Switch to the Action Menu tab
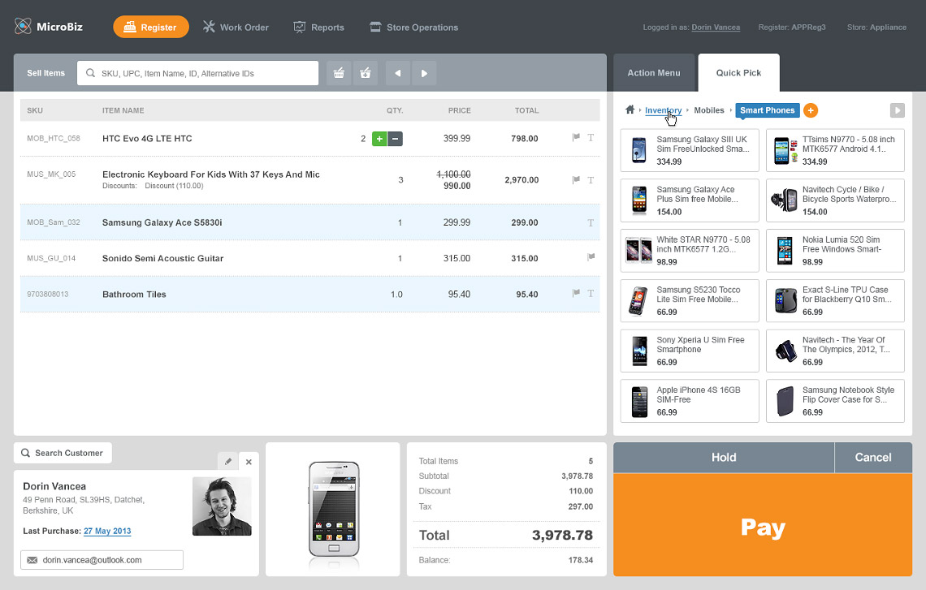 654,72
